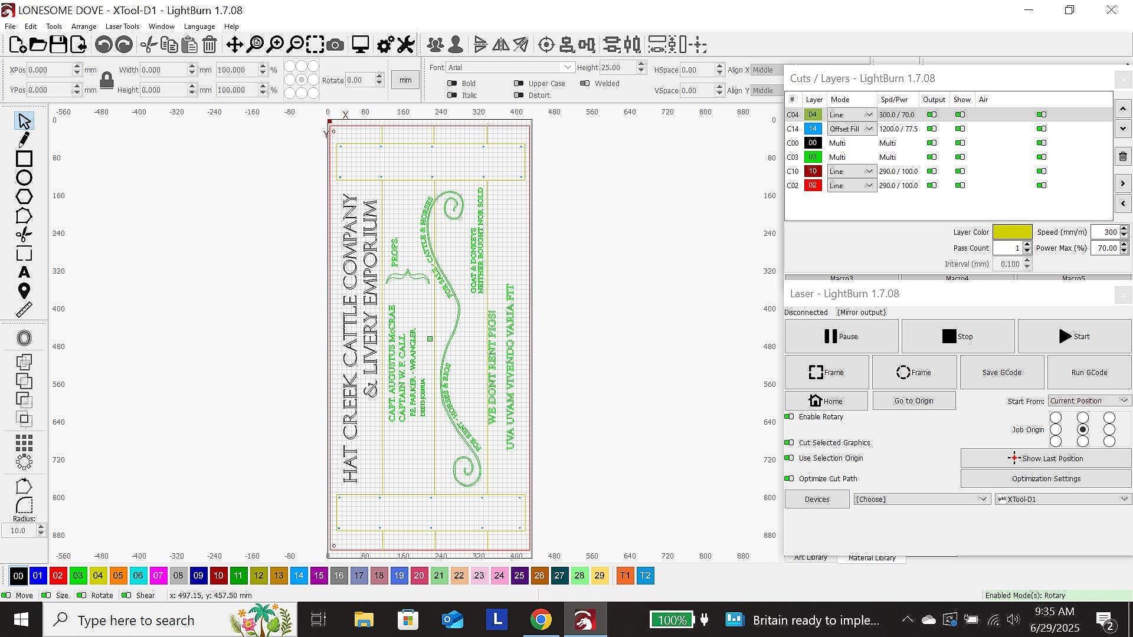The width and height of the screenshot is (1133, 637).
Task: Click the Undo icon in toolbar
Action: pyautogui.click(x=103, y=45)
